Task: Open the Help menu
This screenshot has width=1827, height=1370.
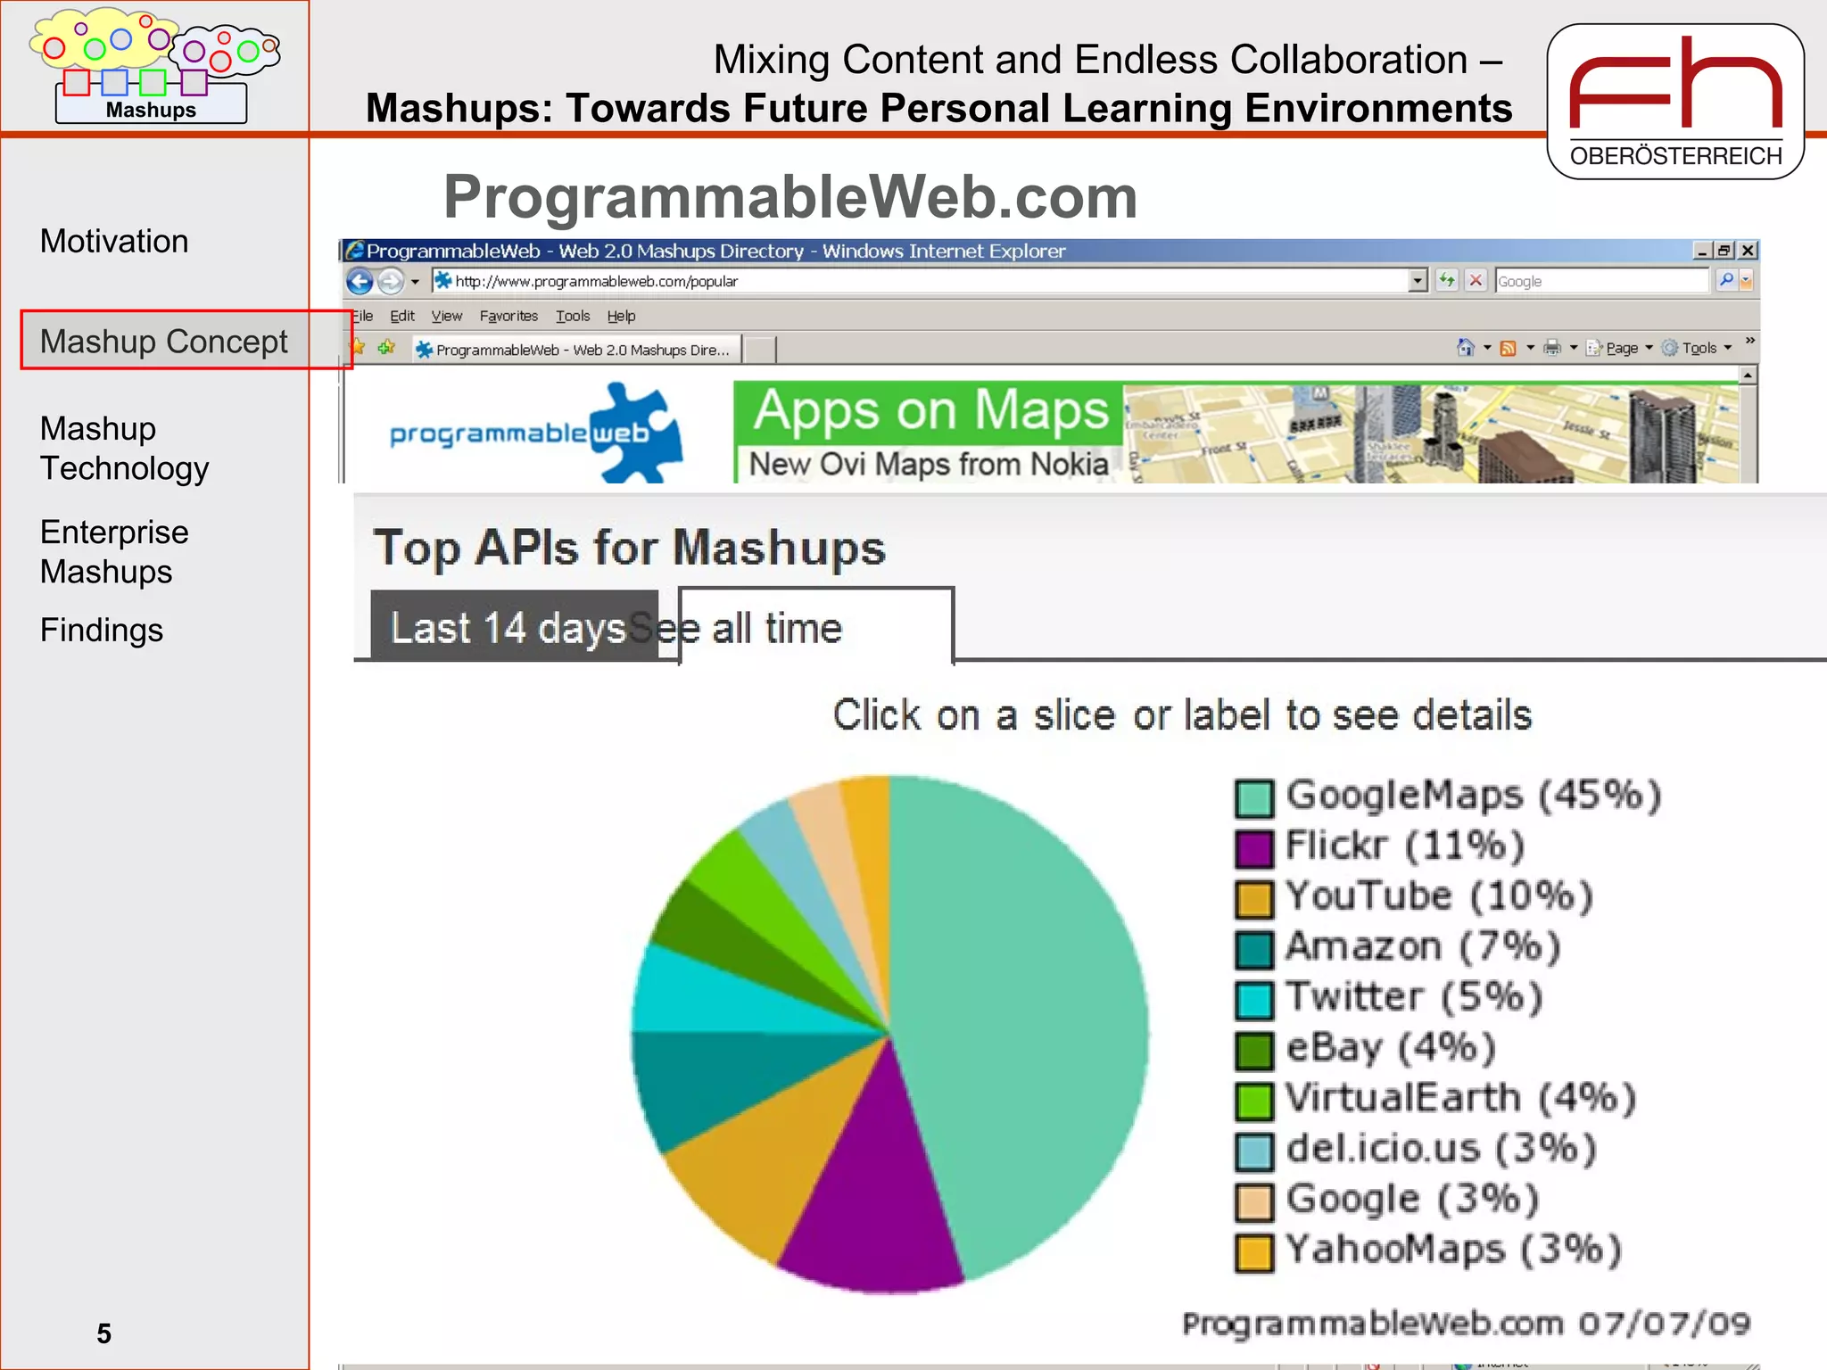Action: pos(622,316)
